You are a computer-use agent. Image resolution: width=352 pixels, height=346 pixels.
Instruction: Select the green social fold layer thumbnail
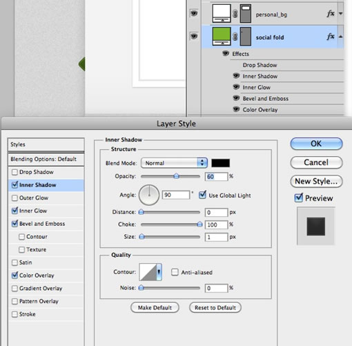(222, 36)
